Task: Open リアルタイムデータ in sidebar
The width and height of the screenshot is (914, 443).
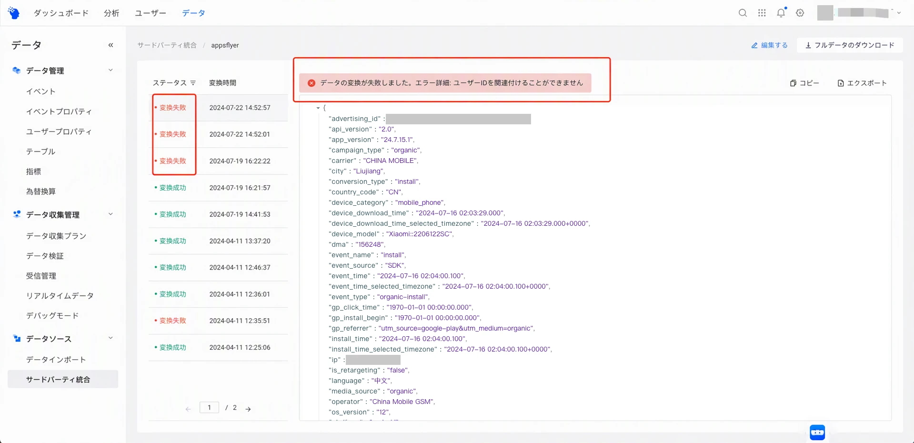Action: tap(60, 296)
